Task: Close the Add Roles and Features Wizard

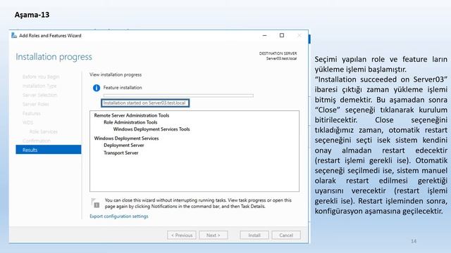Action: [299, 35]
